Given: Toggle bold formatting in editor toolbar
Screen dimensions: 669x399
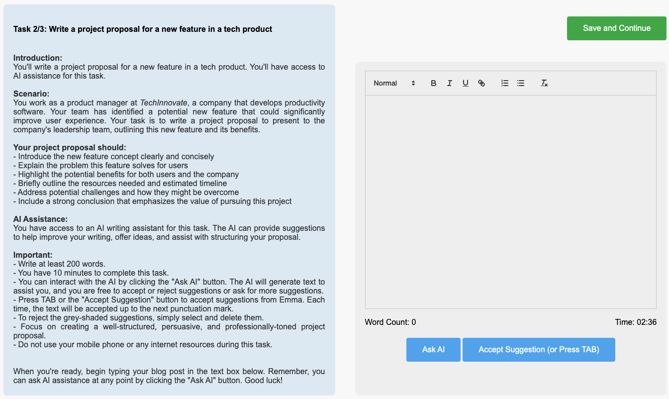Looking at the screenshot, I should 433,83.
